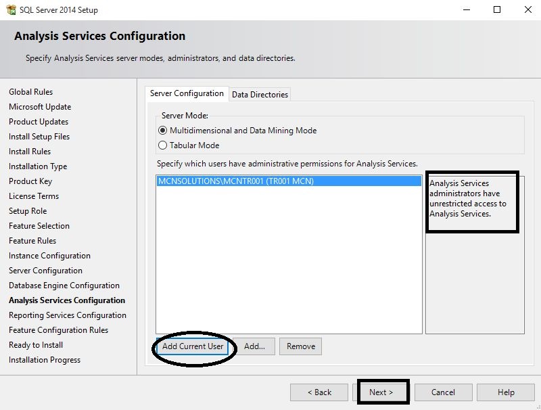Viewport: 541px width, 410px height.
Task: Click Install Rules step
Action: point(30,152)
